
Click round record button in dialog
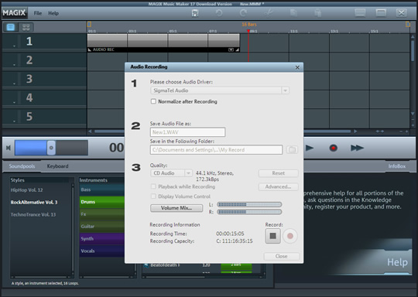pyautogui.click(x=290, y=236)
